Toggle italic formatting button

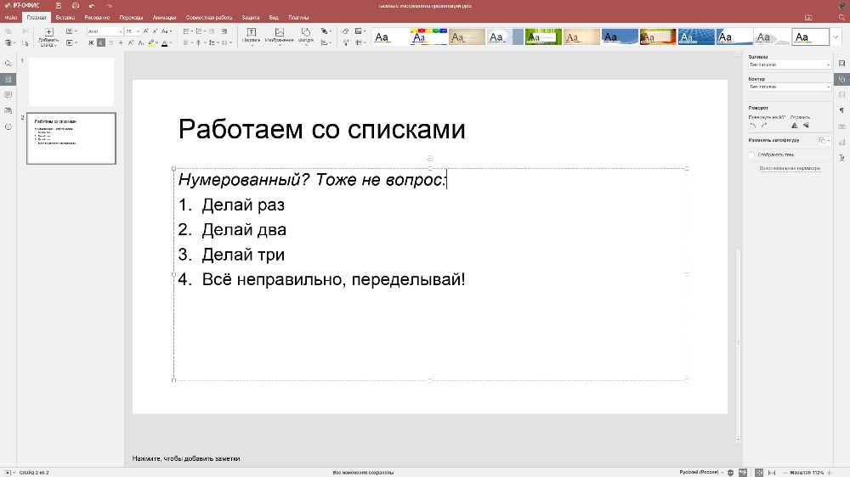pos(102,42)
